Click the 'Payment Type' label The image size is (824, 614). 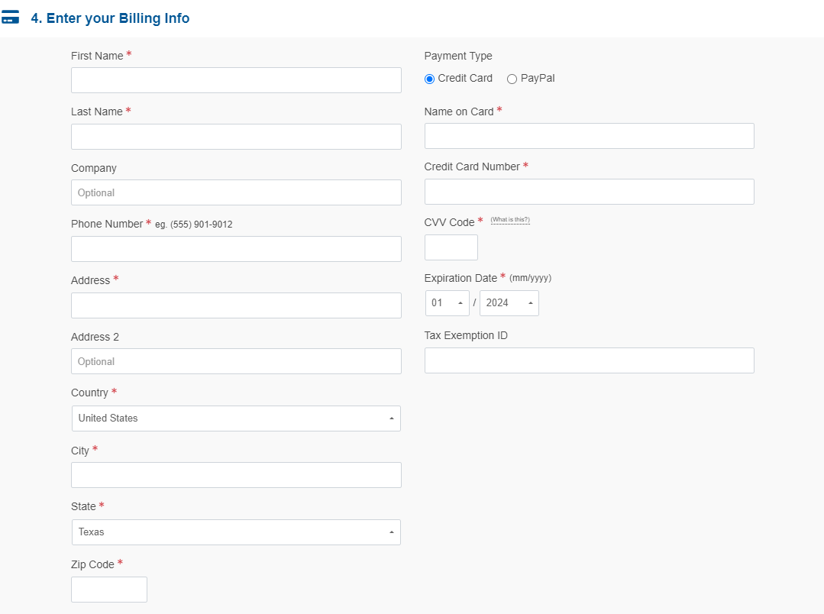[x=458, y=56]
